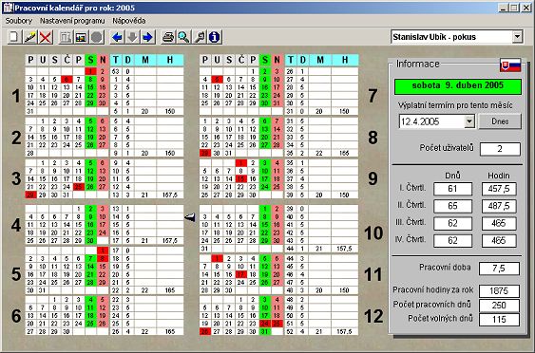
Task: Click the Dnes button
Action: click(500, 121)
